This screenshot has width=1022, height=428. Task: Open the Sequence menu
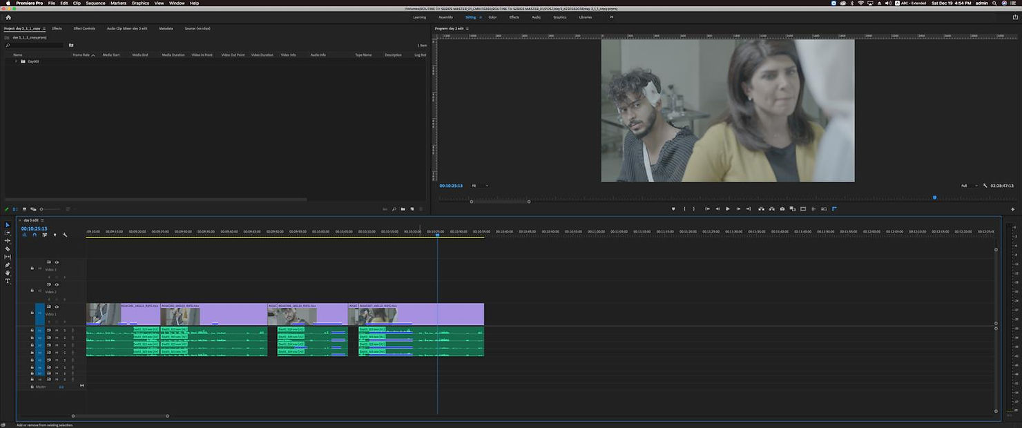click(95, 3)
